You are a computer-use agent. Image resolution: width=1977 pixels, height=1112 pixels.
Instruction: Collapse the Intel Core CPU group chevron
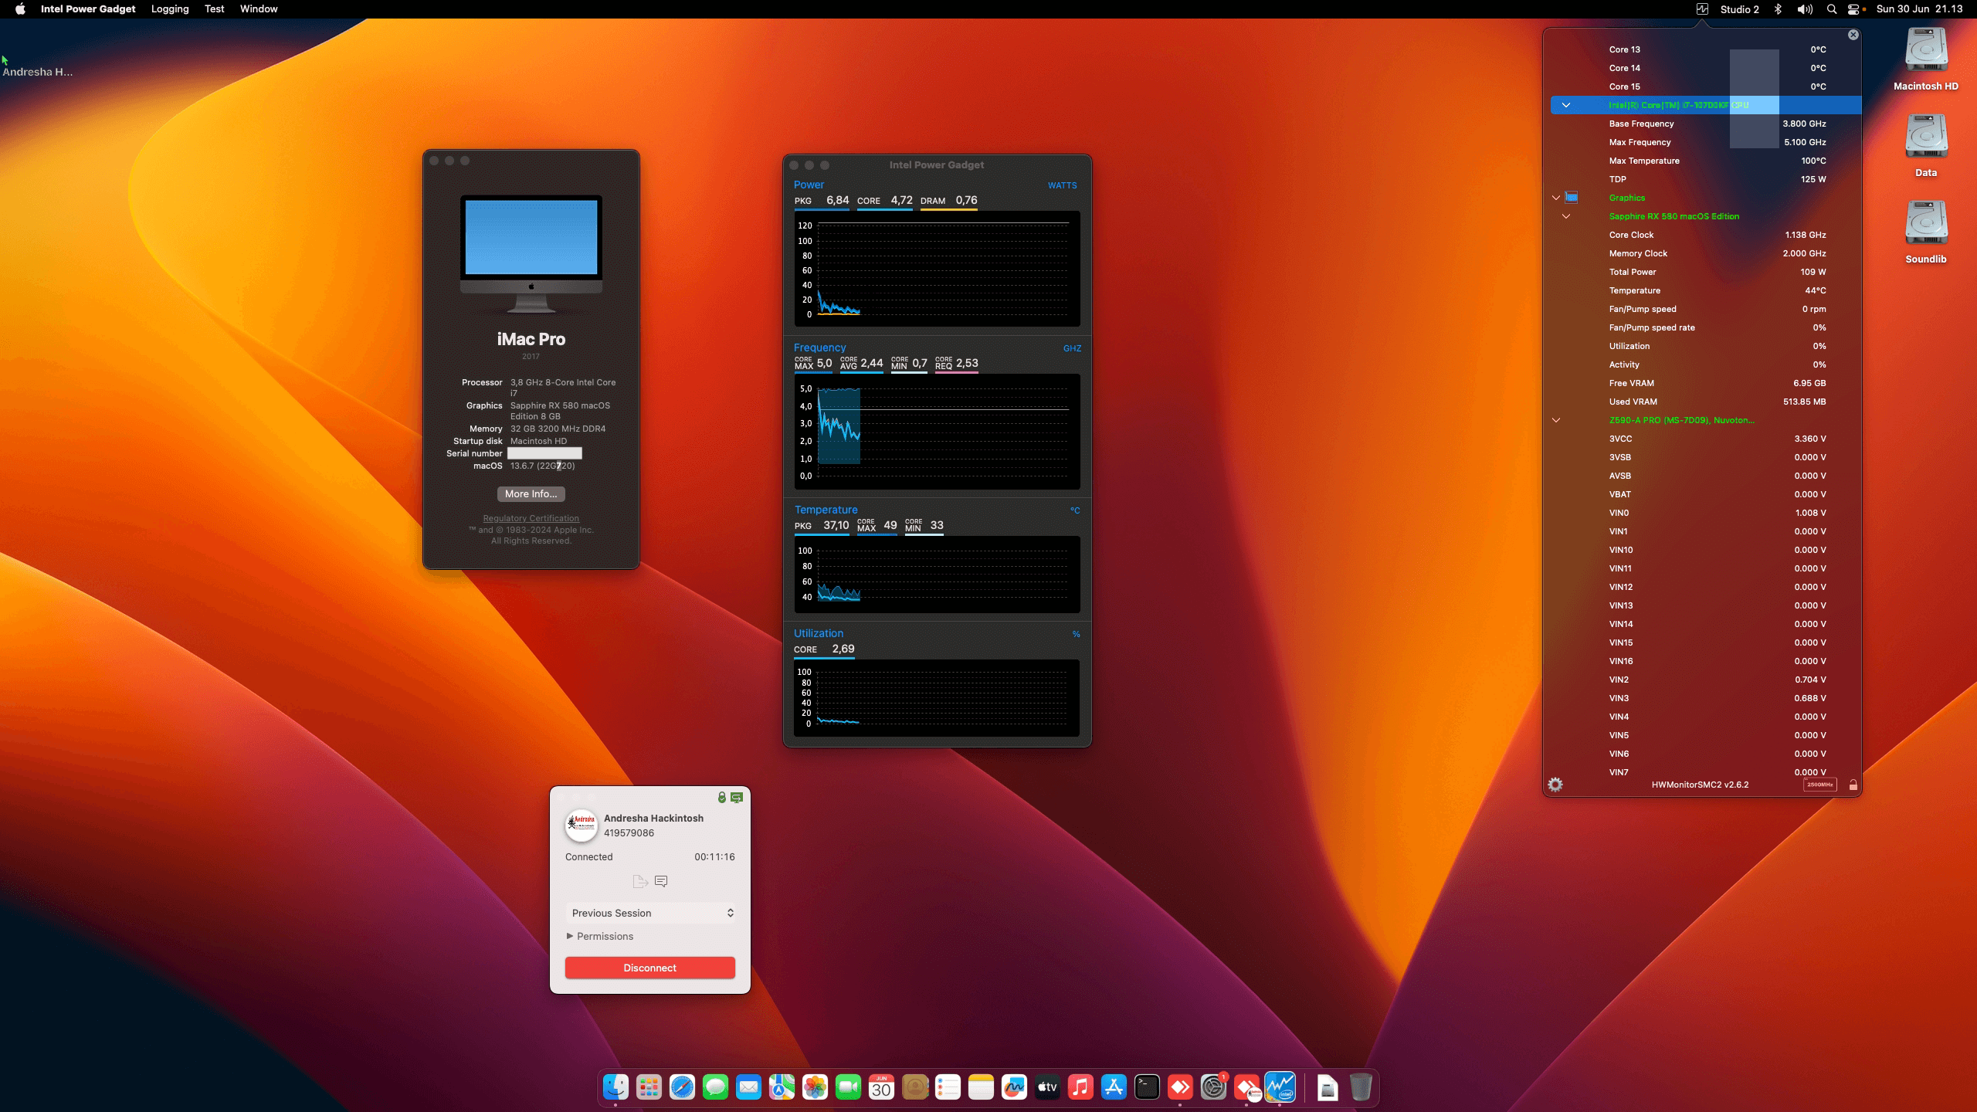(1566, 105)
